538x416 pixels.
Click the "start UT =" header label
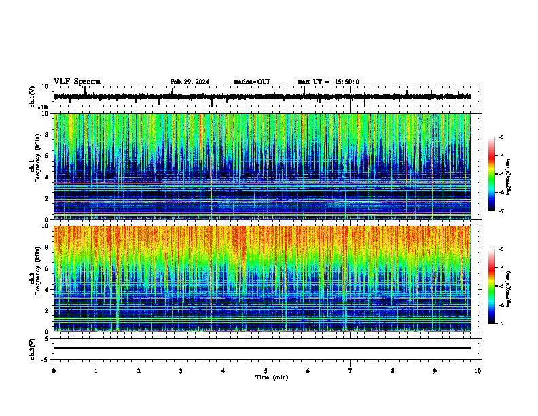click(x=313, y=82)
